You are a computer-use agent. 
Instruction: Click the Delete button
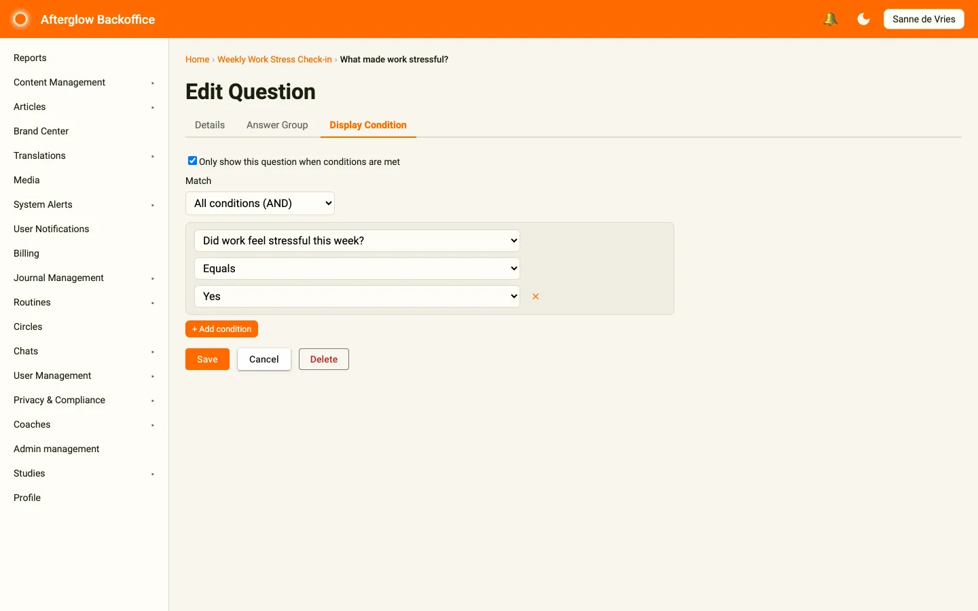coord(324,359)
